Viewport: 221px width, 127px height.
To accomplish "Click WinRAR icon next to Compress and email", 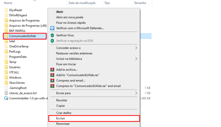I will pos(52,80).
